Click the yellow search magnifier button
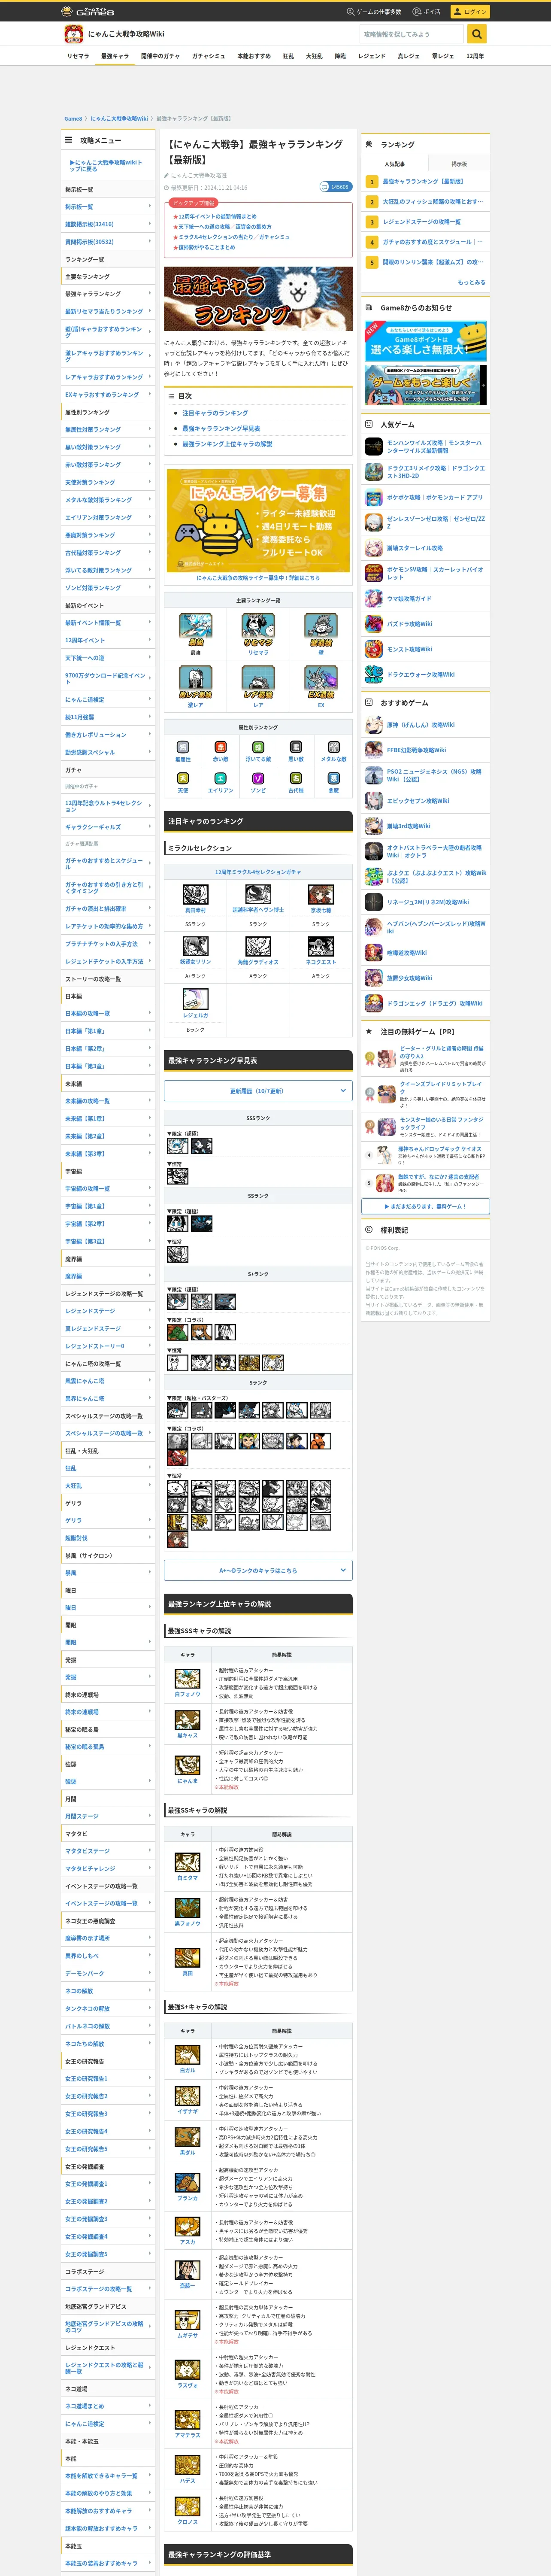Image resolution: width=551 pixels, height=2576 pixels. pyautogui.click(x=477, y=34)
